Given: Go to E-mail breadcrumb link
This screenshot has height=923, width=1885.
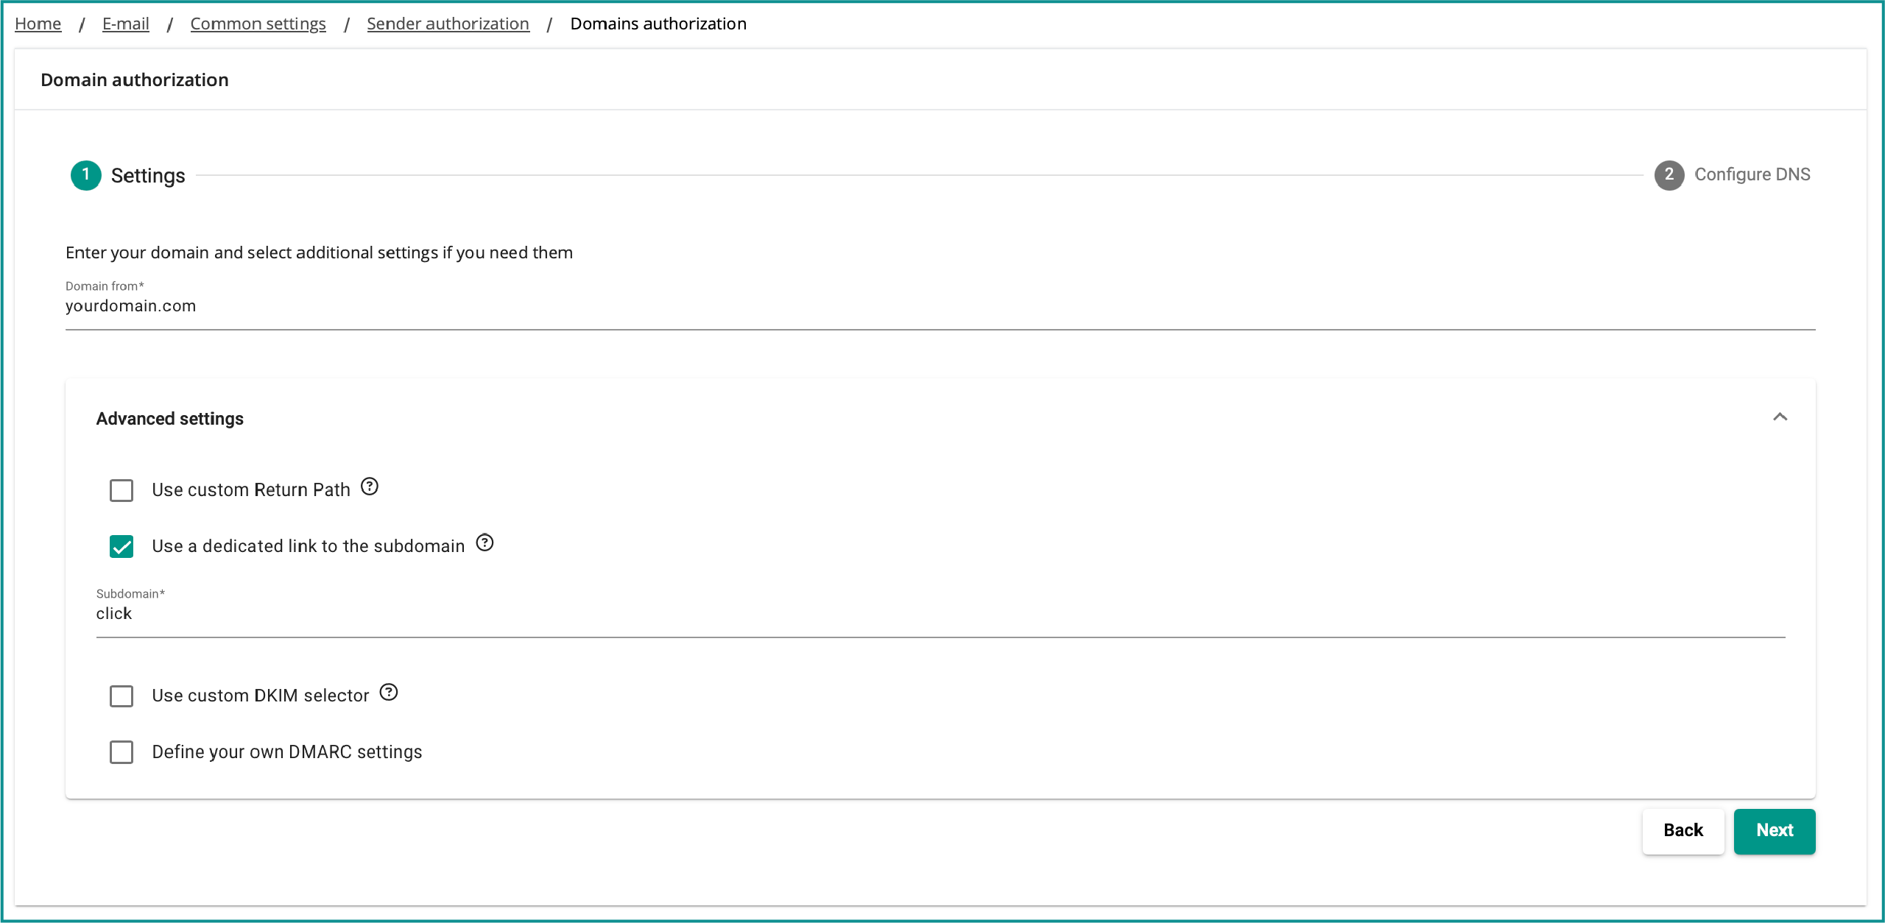Looking at the screenshot, I should coord(126,24).
